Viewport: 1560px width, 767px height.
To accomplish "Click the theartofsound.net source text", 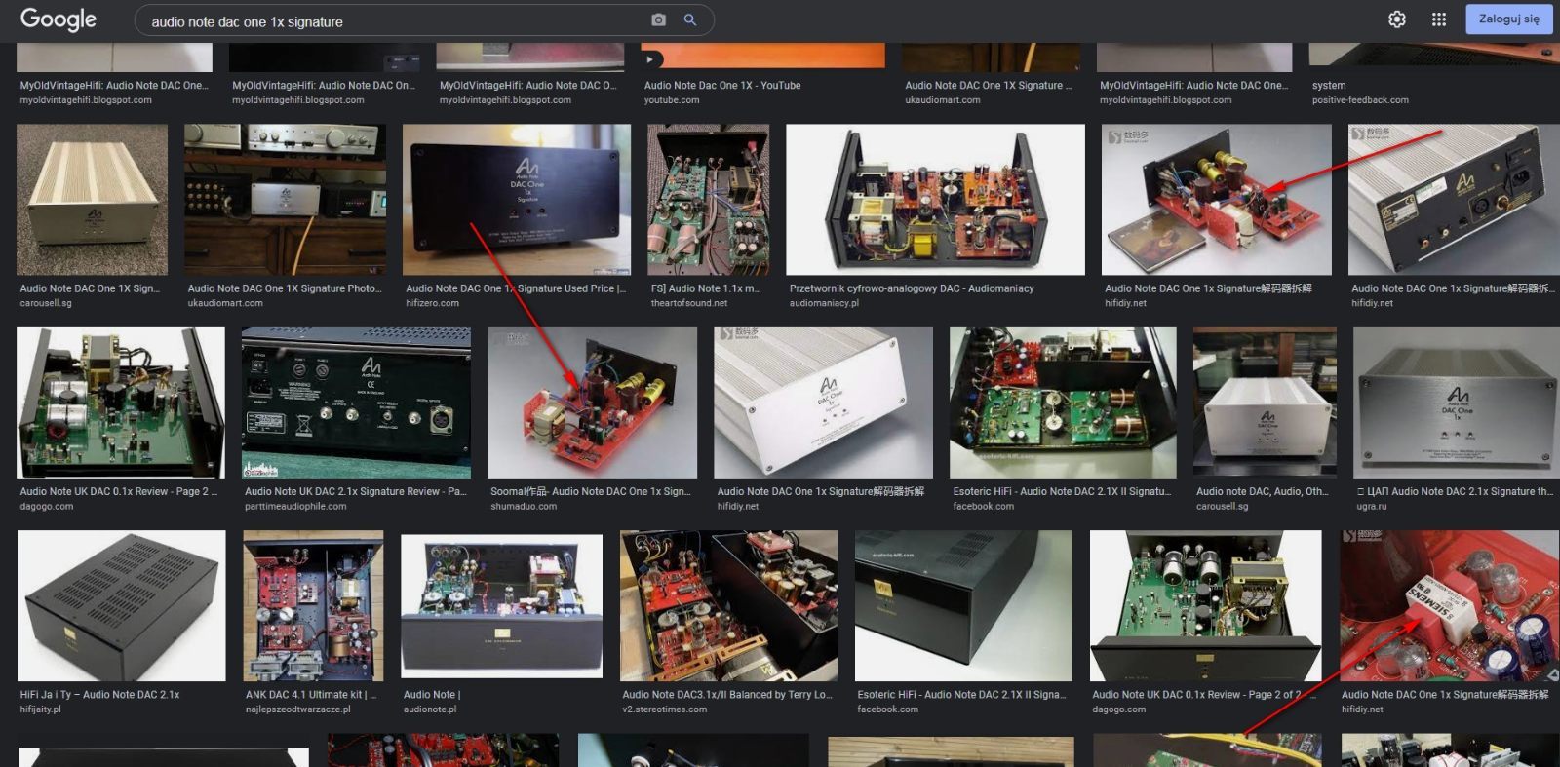I will 689,303.
